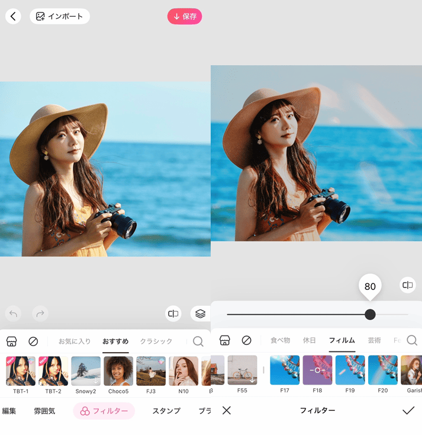Switch to クラシック classic tab
This screenshot has height=435, width=422.
(156, 341)
